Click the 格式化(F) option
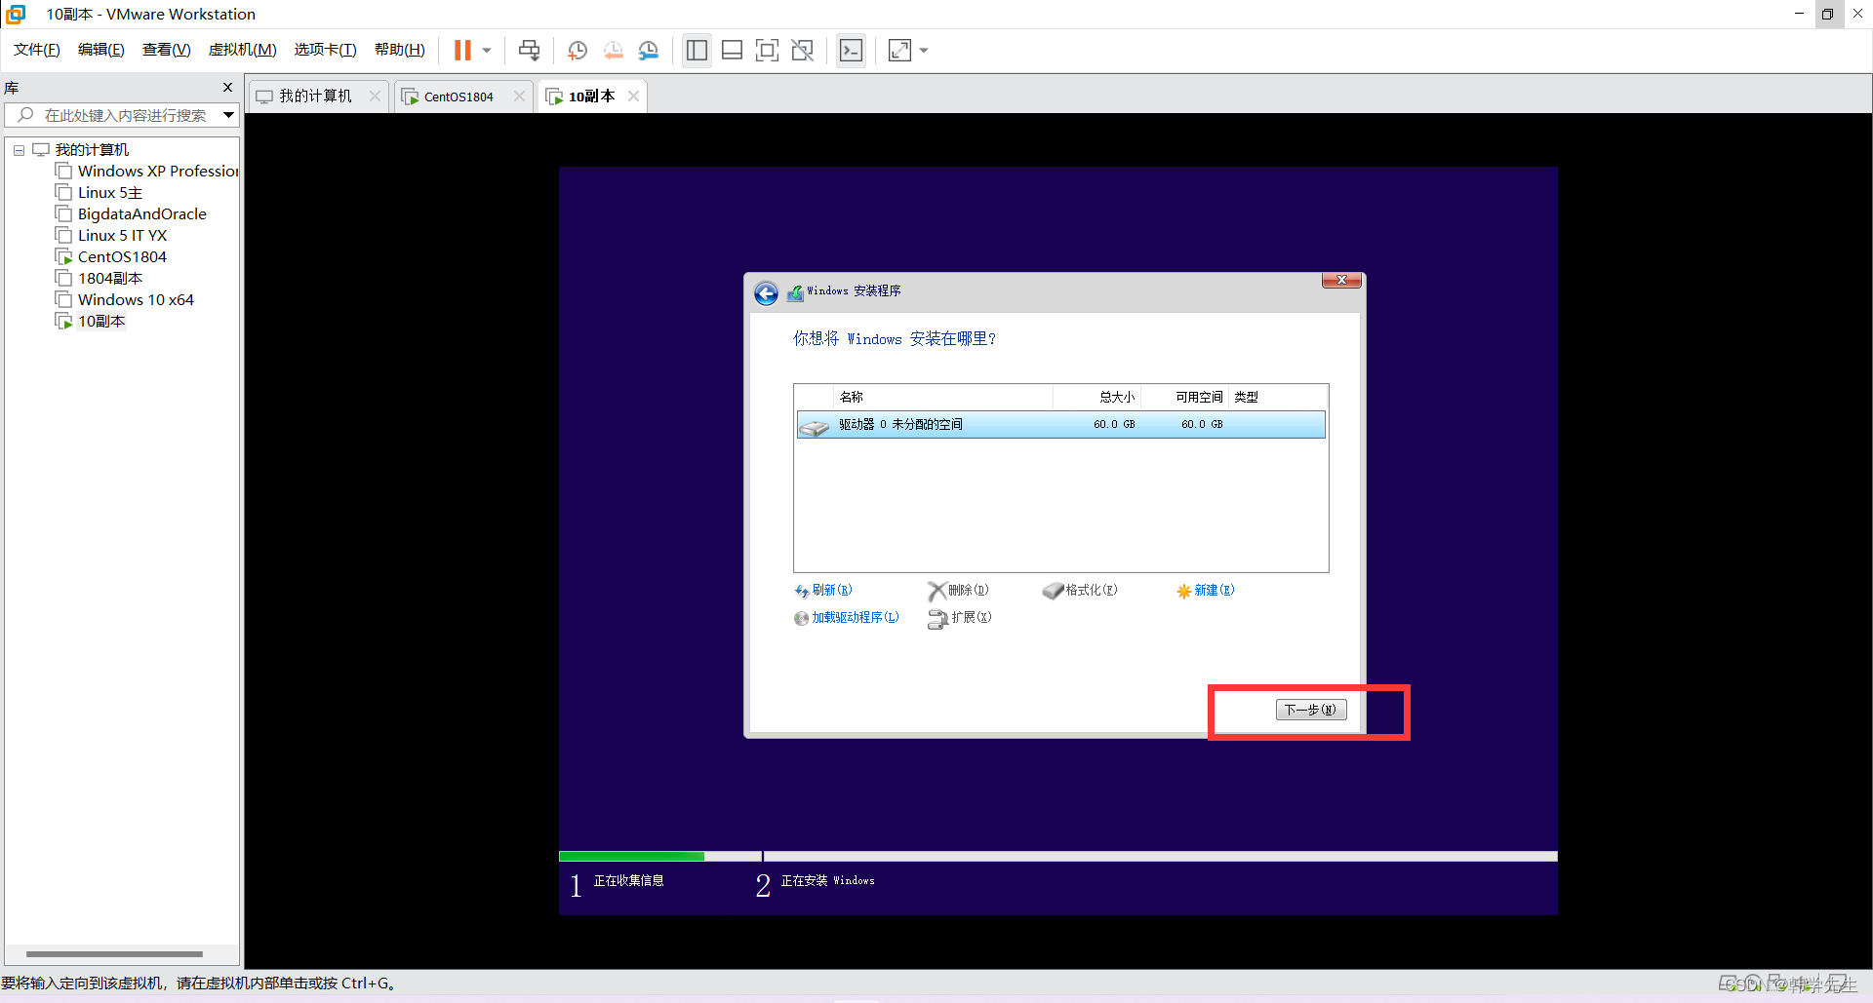The height and width of the screenshot is (1003, 1873). pyautogui.click(x=1080, y=591)
